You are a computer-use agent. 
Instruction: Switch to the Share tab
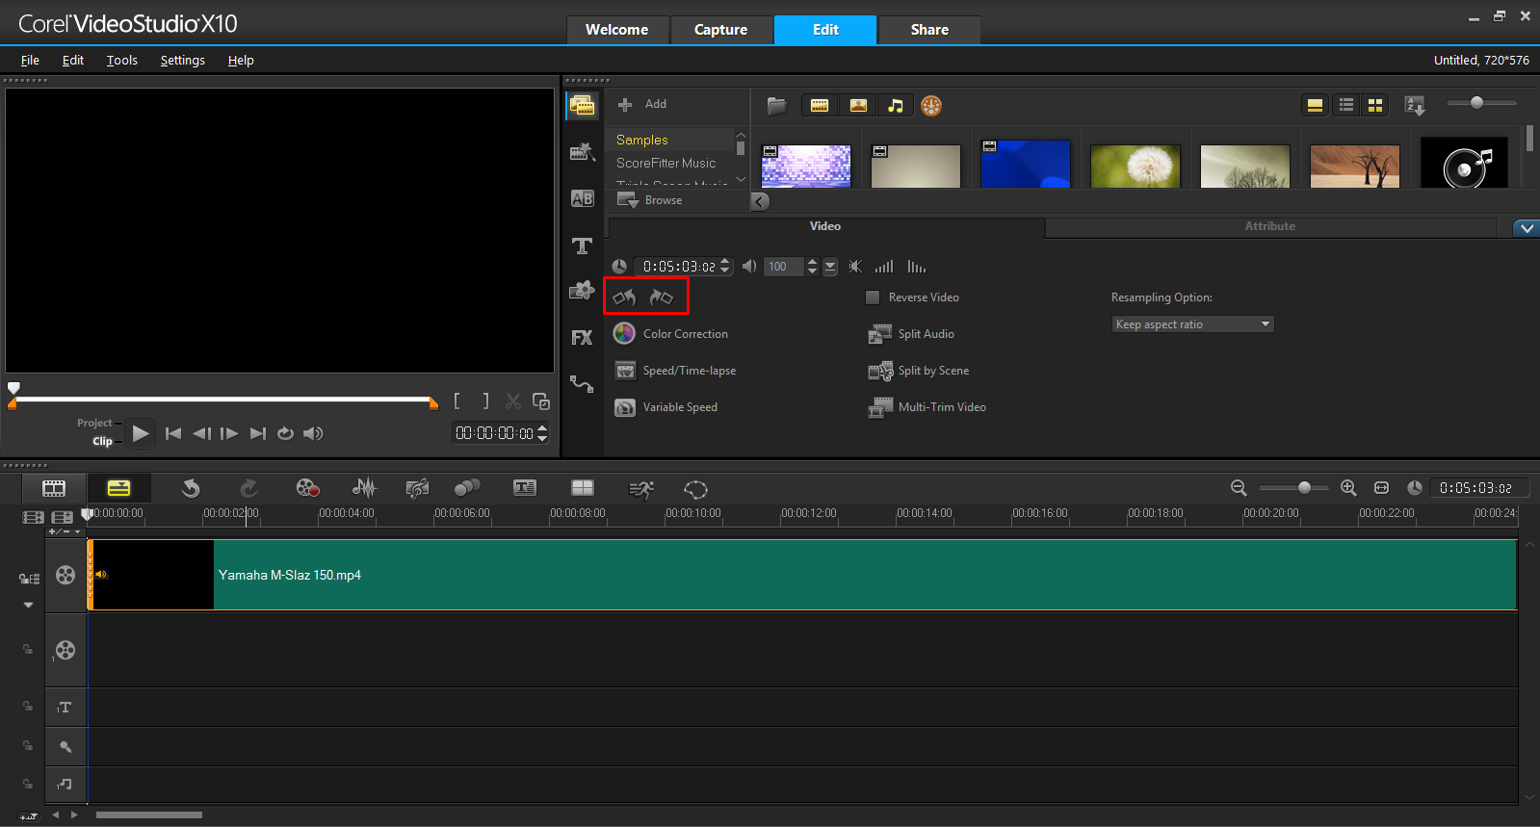coord(929,30)
